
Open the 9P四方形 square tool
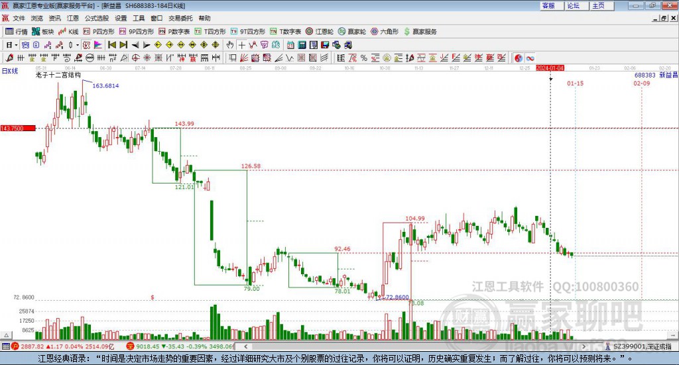(x=137, y=32)
